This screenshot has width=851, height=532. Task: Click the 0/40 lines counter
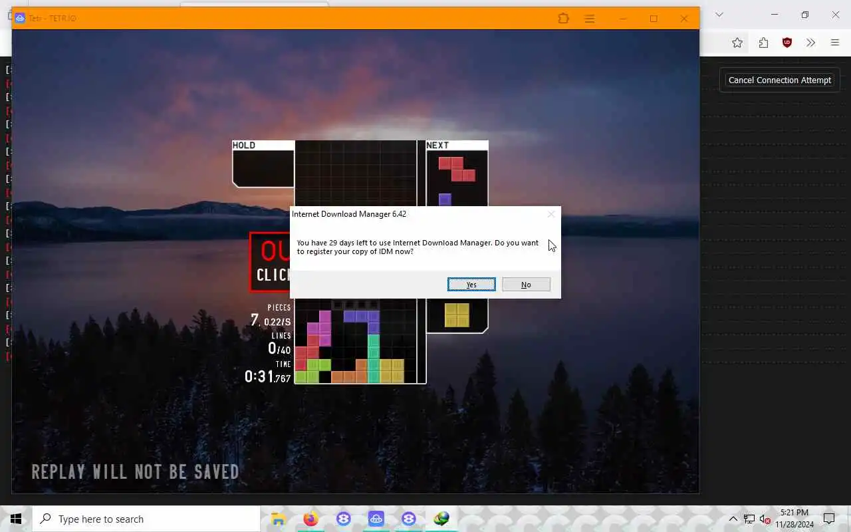pos(279,348)
